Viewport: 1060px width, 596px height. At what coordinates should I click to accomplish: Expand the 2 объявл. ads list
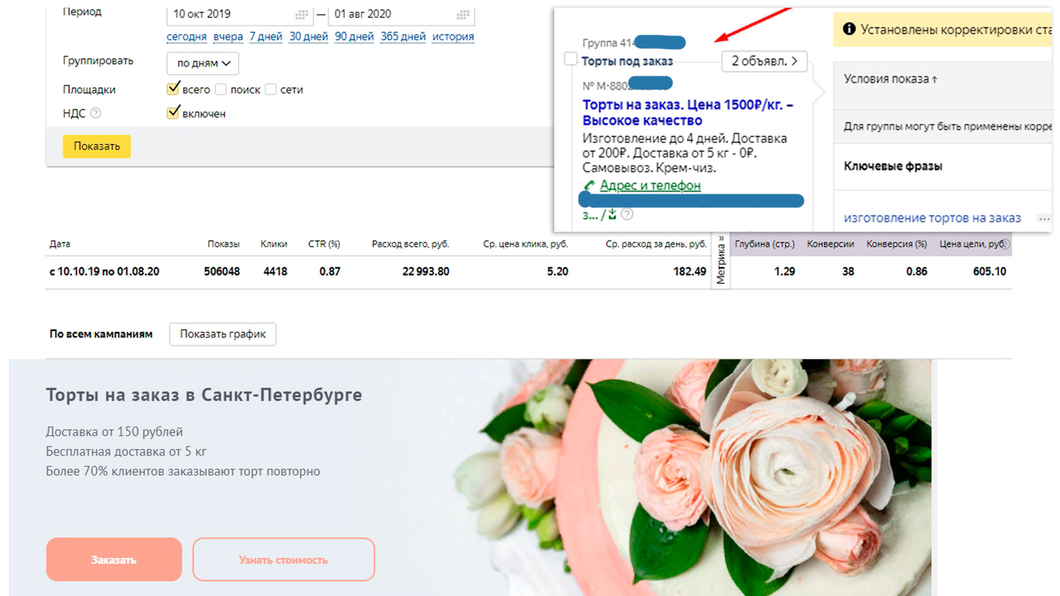pos(764,61)
